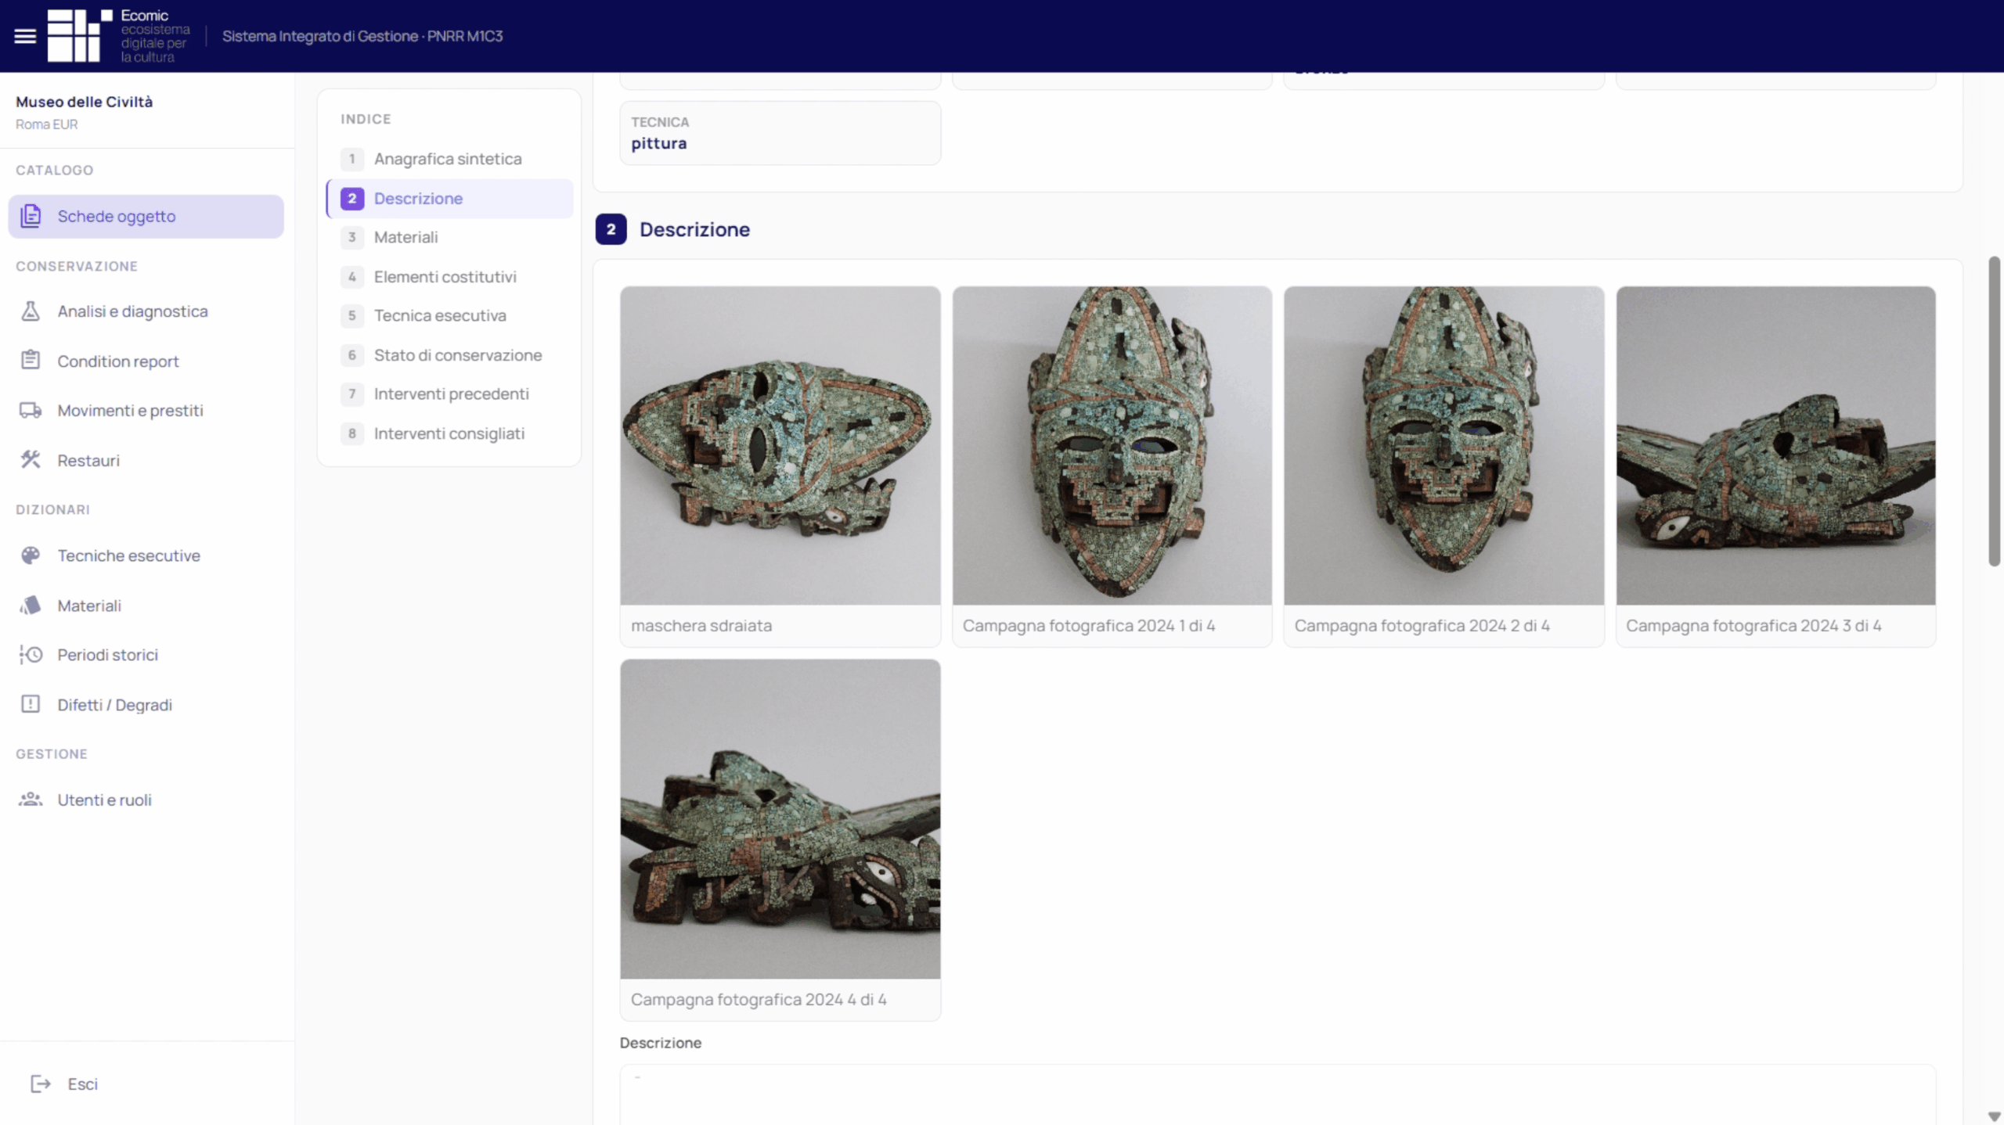Go to Utenti e ruoli management
2004x1125 pixels.
[146, 800]
